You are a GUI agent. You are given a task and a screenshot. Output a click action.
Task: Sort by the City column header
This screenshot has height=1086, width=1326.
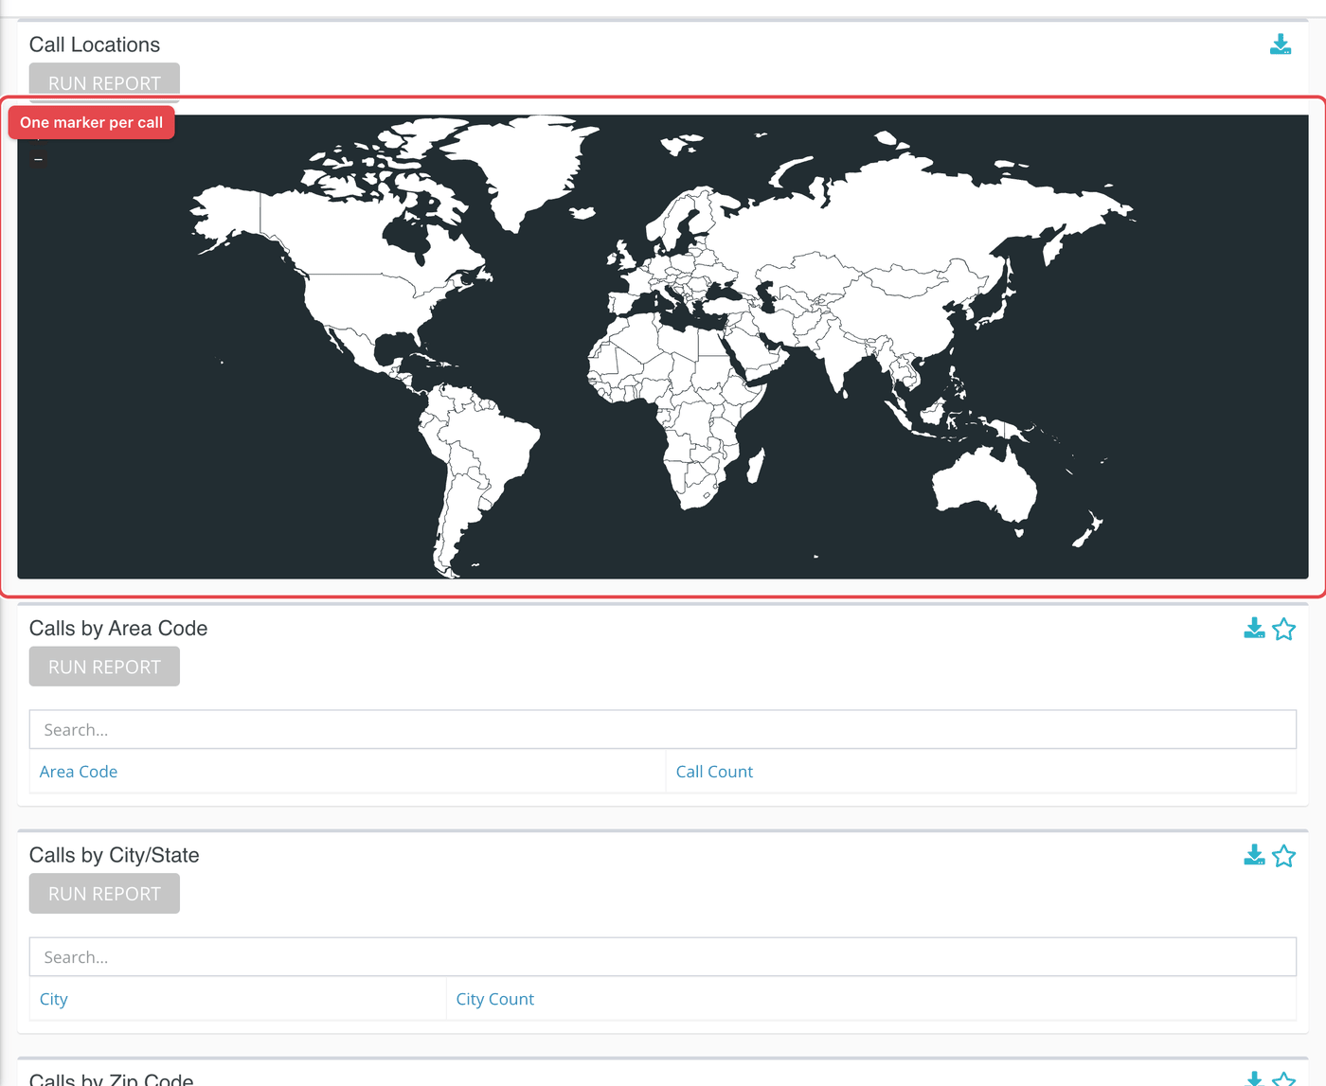tap(54, 999)
